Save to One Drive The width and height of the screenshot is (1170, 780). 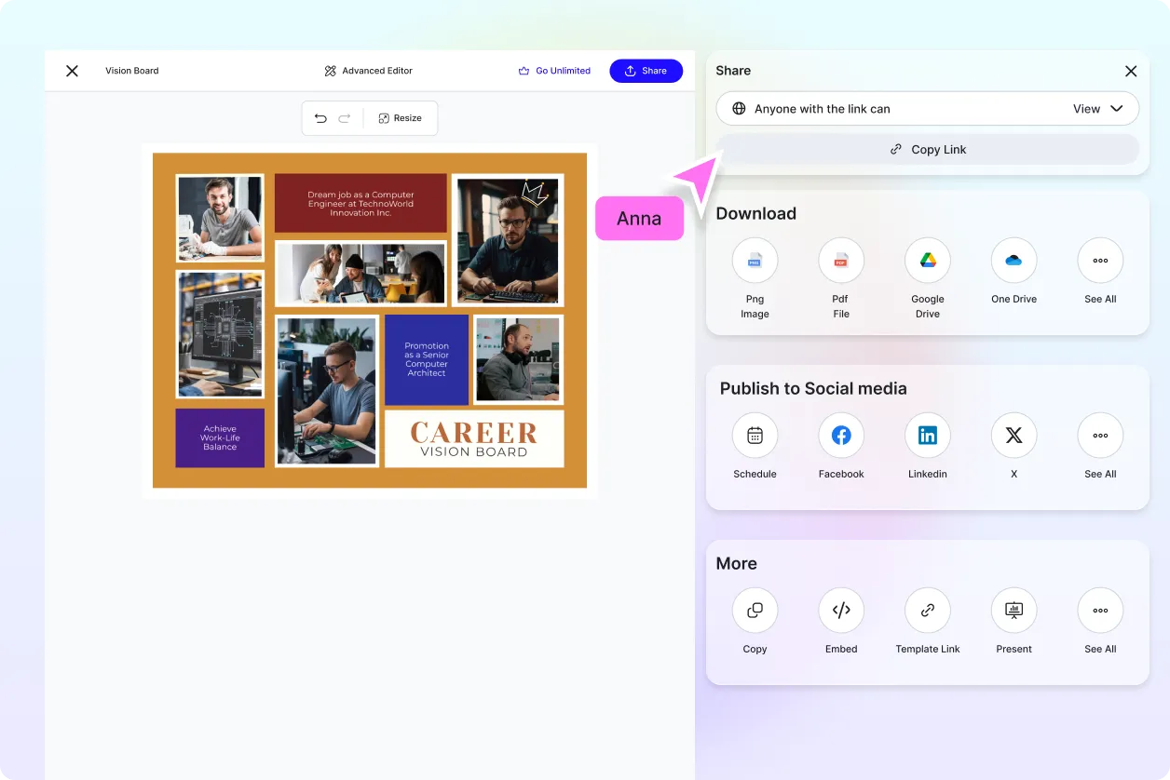1014,261
